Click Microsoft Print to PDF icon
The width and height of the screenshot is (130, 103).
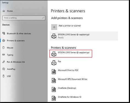coord(54,72)
